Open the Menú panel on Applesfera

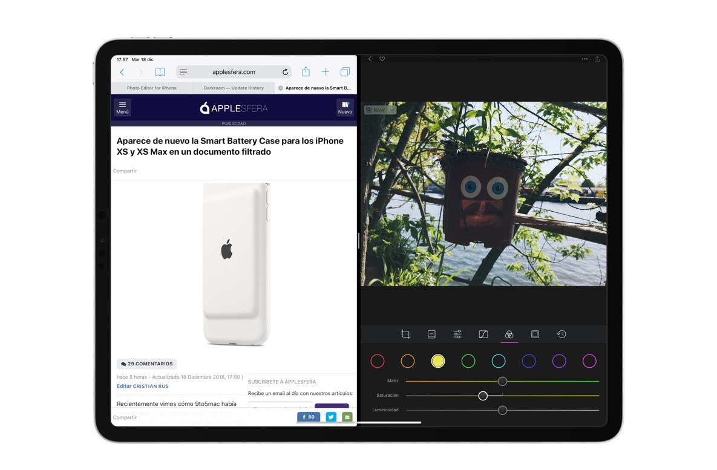122,108
